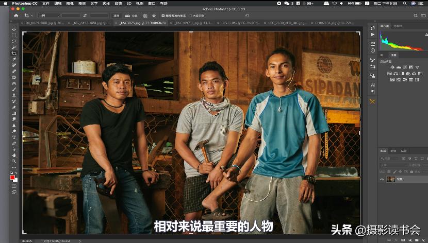Open crop settings gear icon
428x243 pixels.
point(154,15)
